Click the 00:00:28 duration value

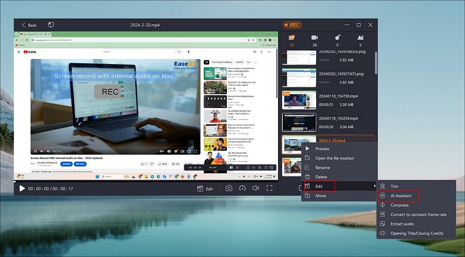326,127
